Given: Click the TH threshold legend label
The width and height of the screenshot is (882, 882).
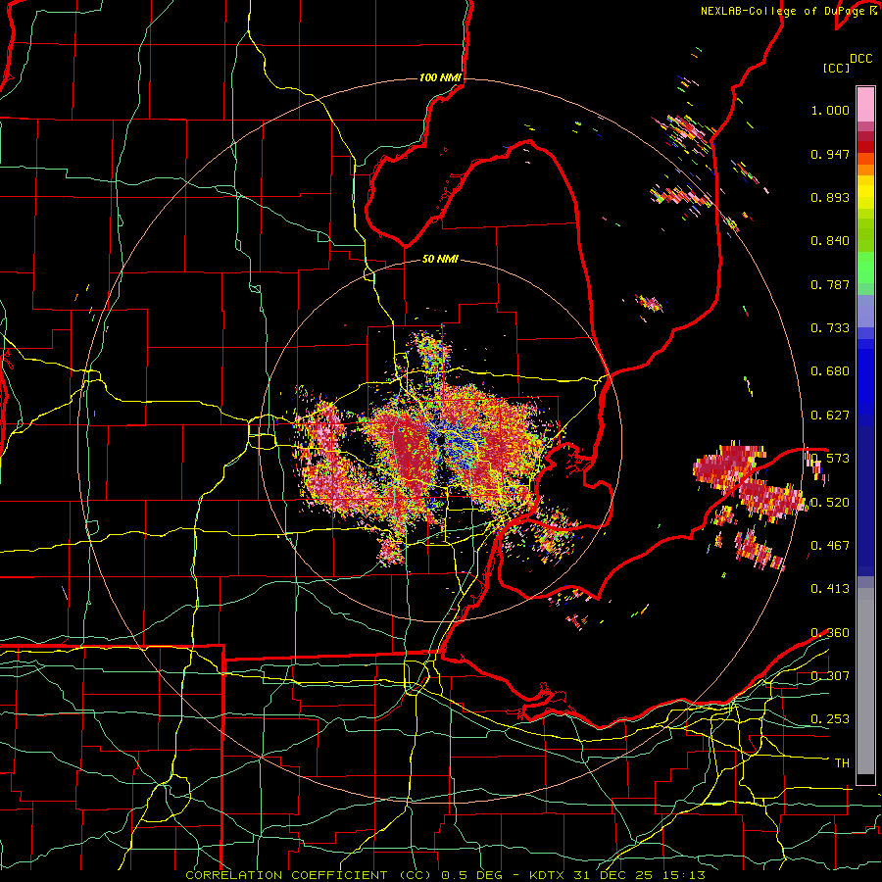Looking at the screenshot, I should [842, 763].
